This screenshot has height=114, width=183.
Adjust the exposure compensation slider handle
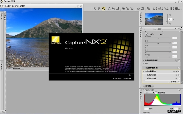[x=158, y=39]
